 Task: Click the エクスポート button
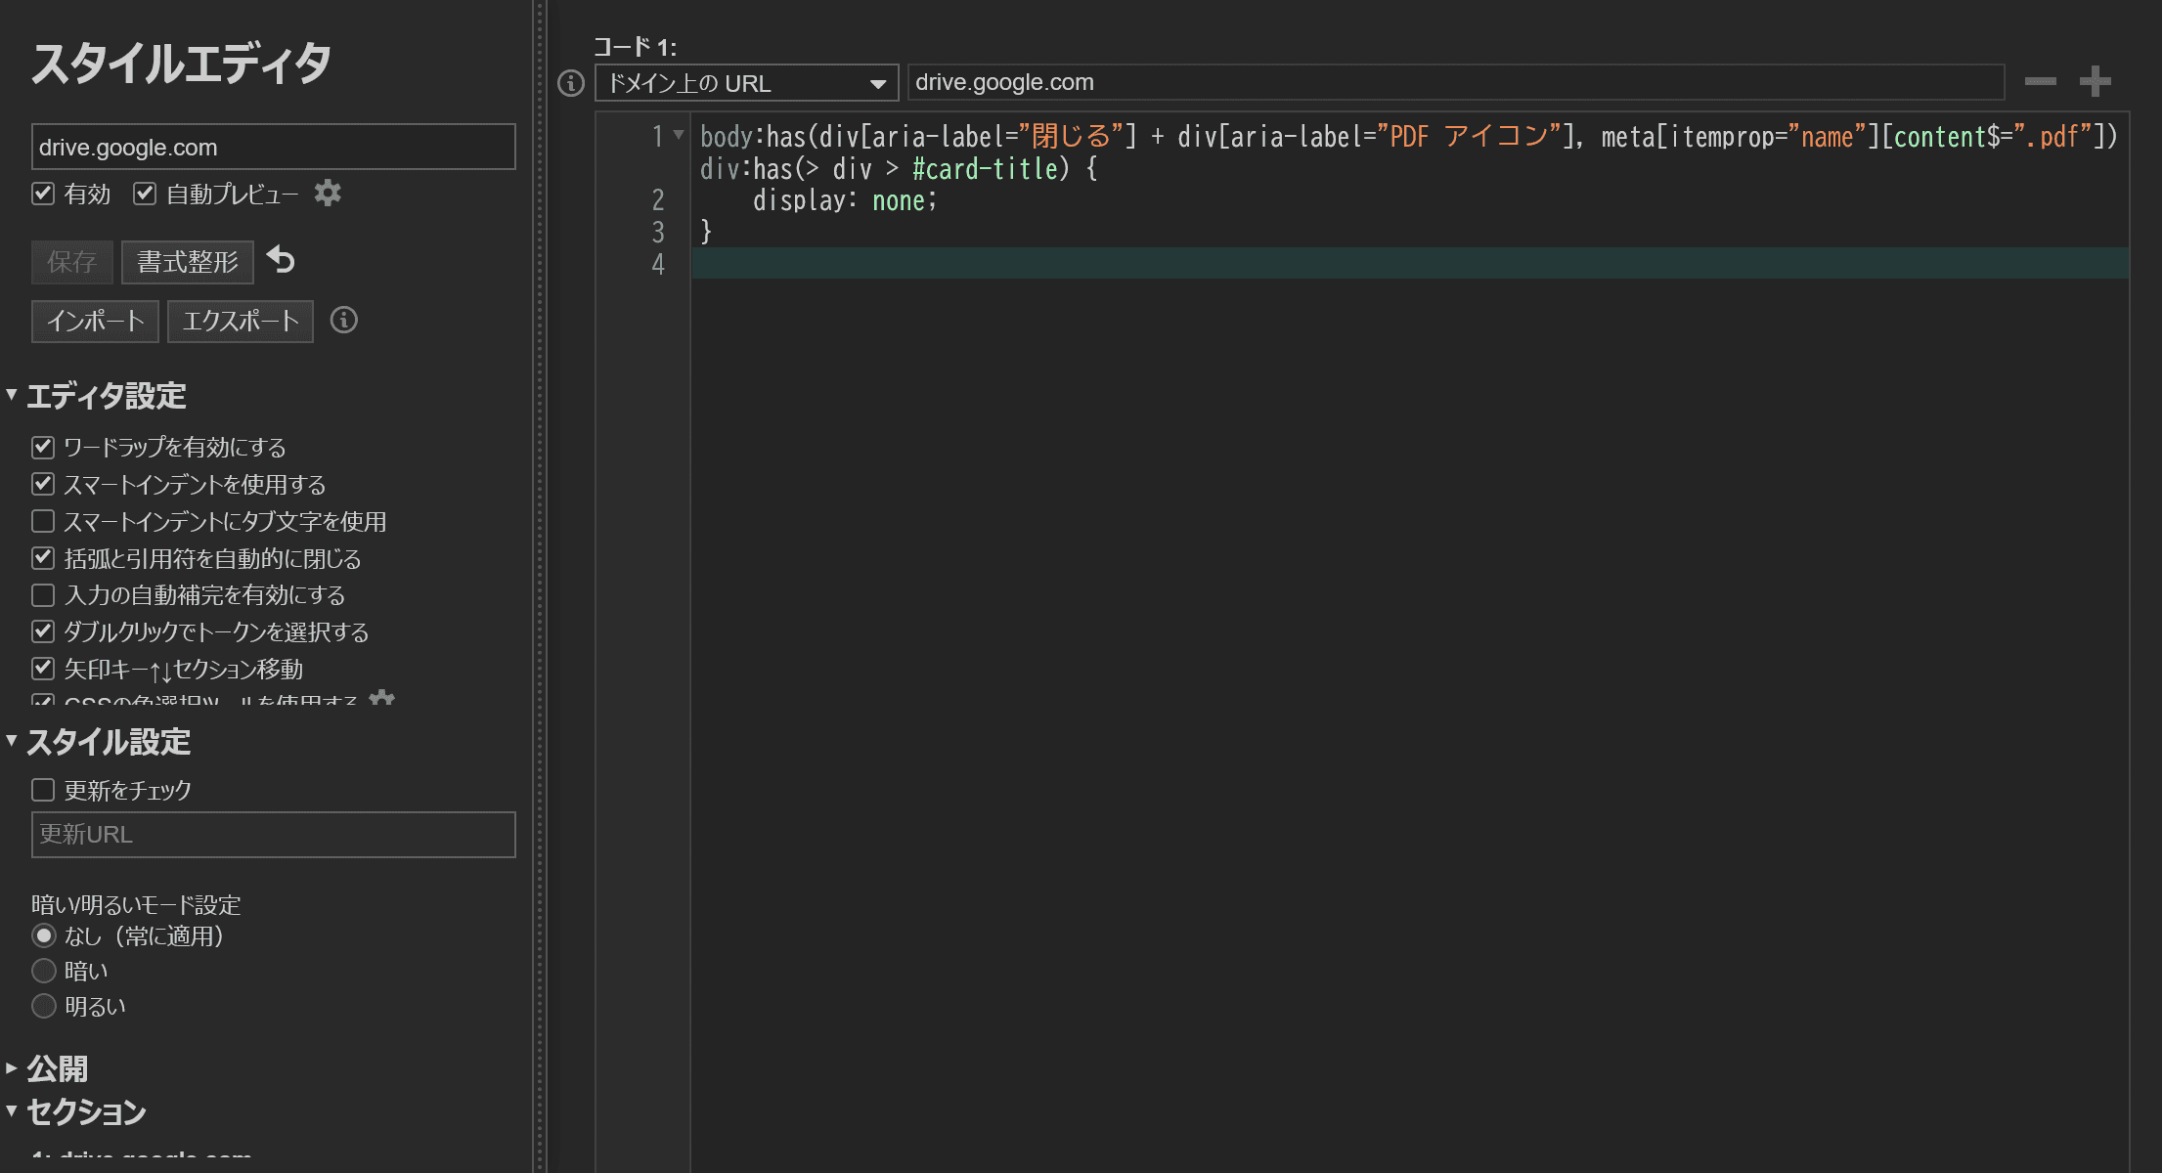click(241, 322)
